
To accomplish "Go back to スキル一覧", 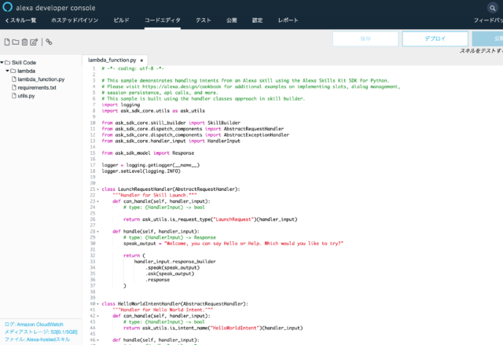I will (20, 20).
